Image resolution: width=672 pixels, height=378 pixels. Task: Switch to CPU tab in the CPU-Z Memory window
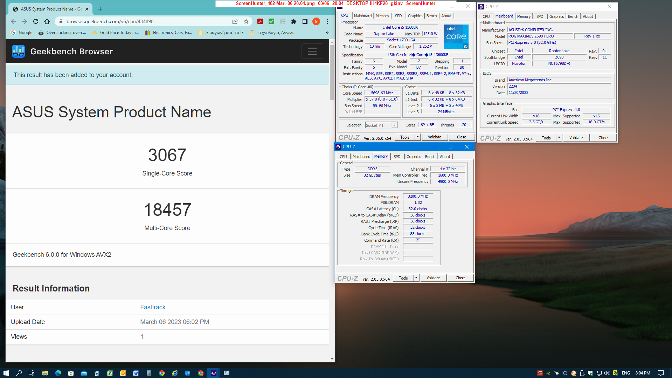coord(343,157)
